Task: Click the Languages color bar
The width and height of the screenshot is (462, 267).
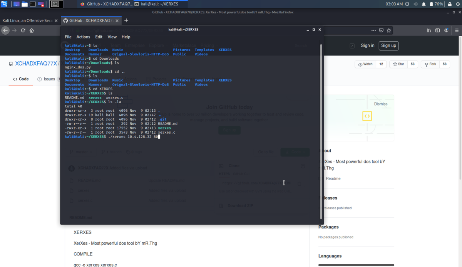Action: tap(356, 265)
